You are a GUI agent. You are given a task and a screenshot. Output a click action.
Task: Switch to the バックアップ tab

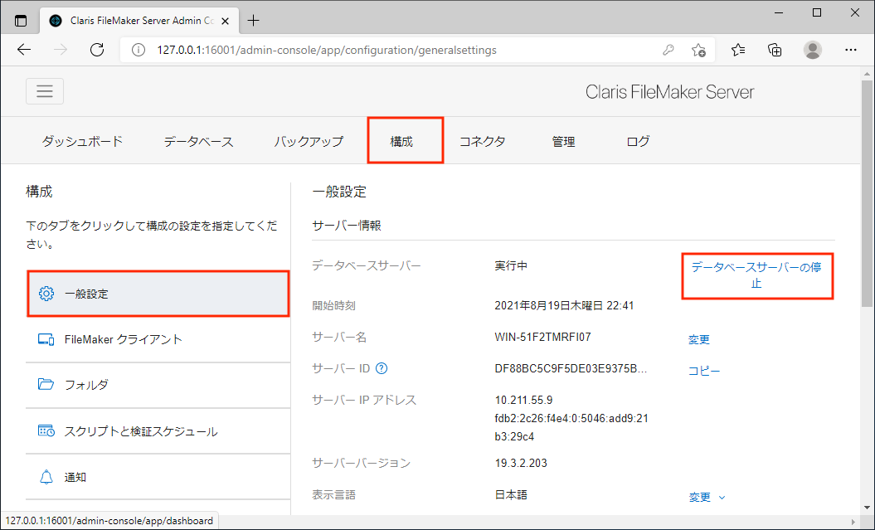(x=309, y=141)
